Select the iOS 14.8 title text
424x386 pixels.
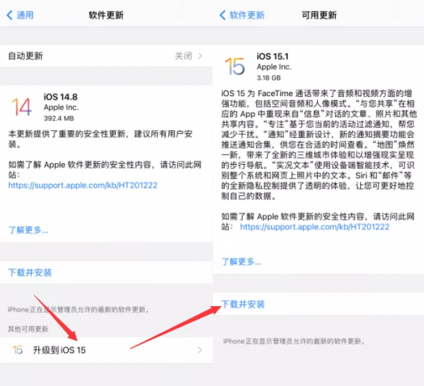[61, 97]
